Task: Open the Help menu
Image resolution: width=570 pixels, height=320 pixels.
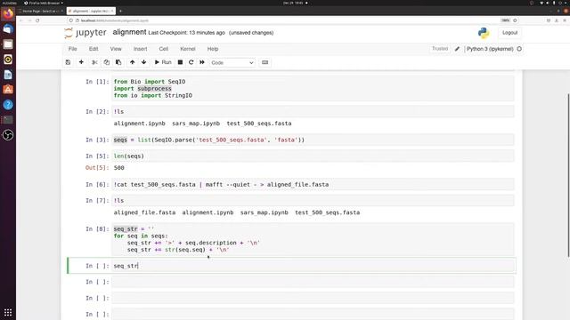Action: [213, 49]
